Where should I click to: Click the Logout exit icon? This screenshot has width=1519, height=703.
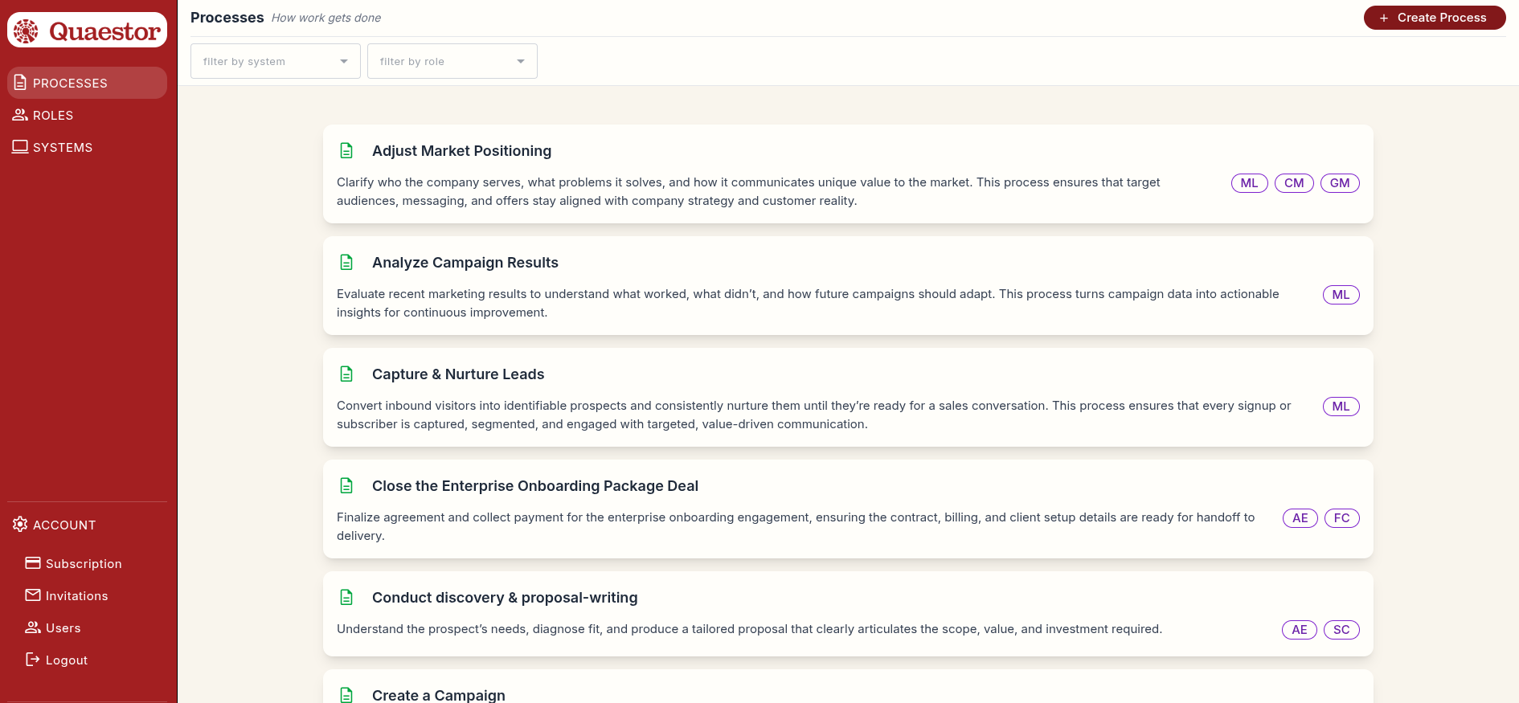tap(33, 659)
